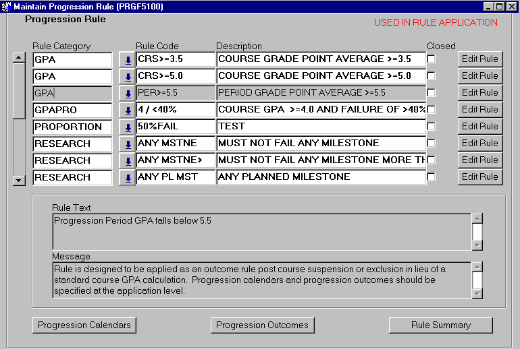Open lookup arrow beside ANY PL MST code

(x=127, y=177)
